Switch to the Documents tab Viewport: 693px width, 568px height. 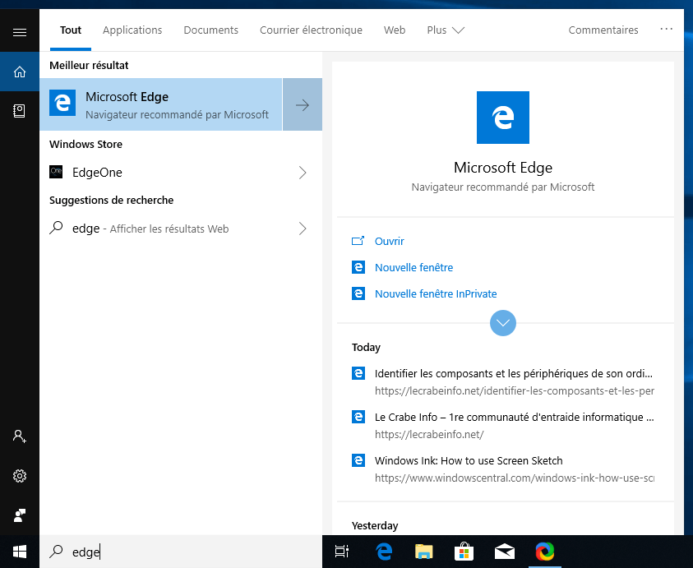(210, 30)
